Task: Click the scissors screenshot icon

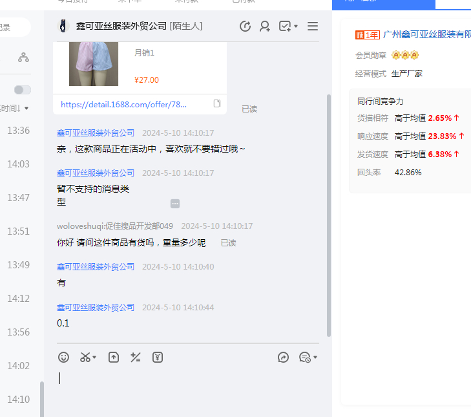Action: 85,357
